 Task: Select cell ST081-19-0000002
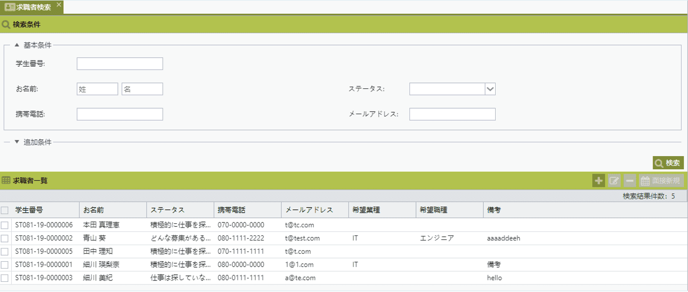(44, 238)
